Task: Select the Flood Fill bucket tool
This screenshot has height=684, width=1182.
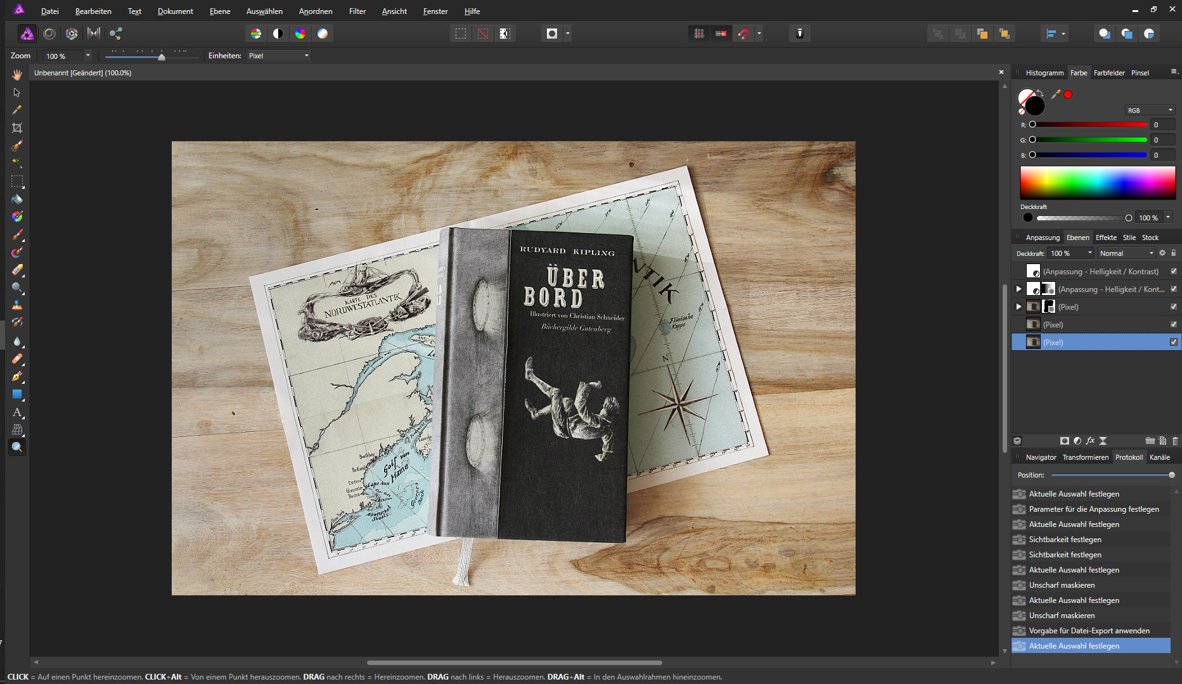Action: [17, 199]
